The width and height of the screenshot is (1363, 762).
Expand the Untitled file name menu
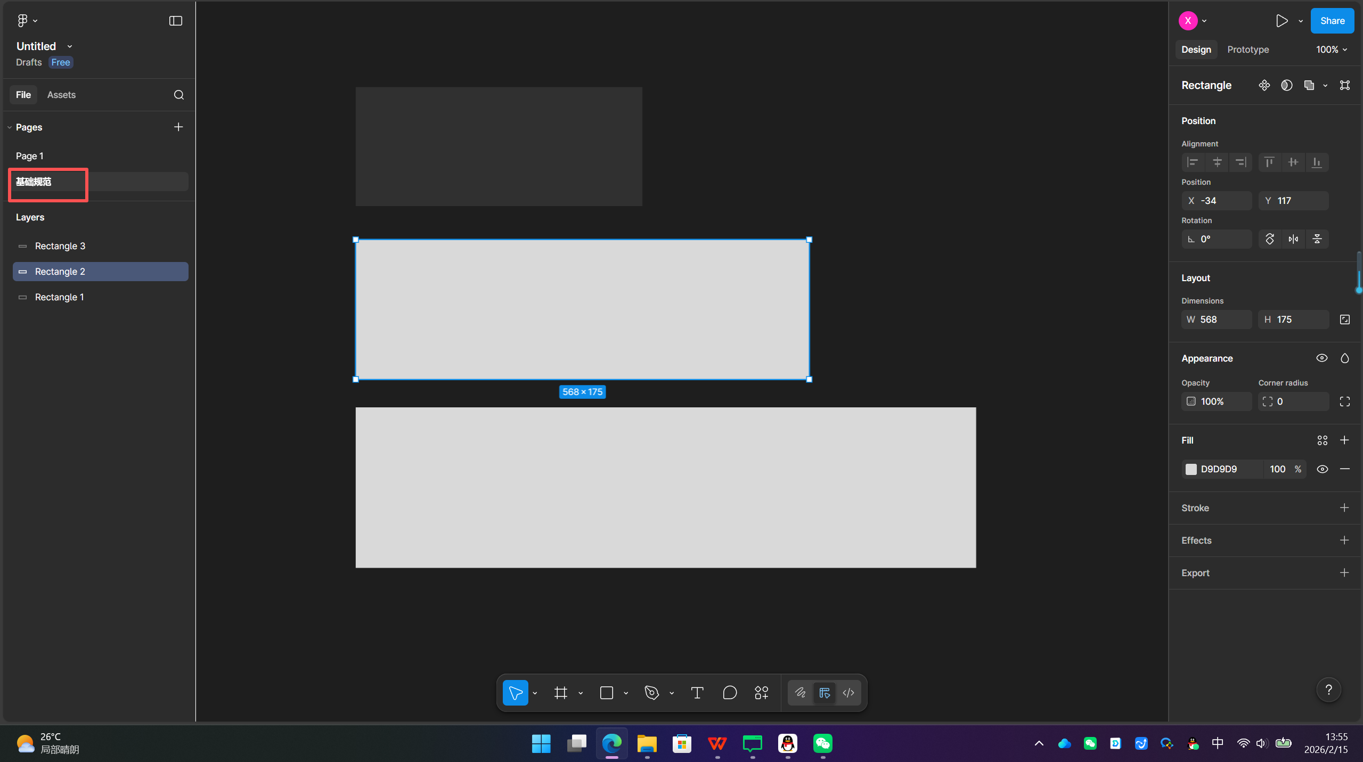(70, 47)
